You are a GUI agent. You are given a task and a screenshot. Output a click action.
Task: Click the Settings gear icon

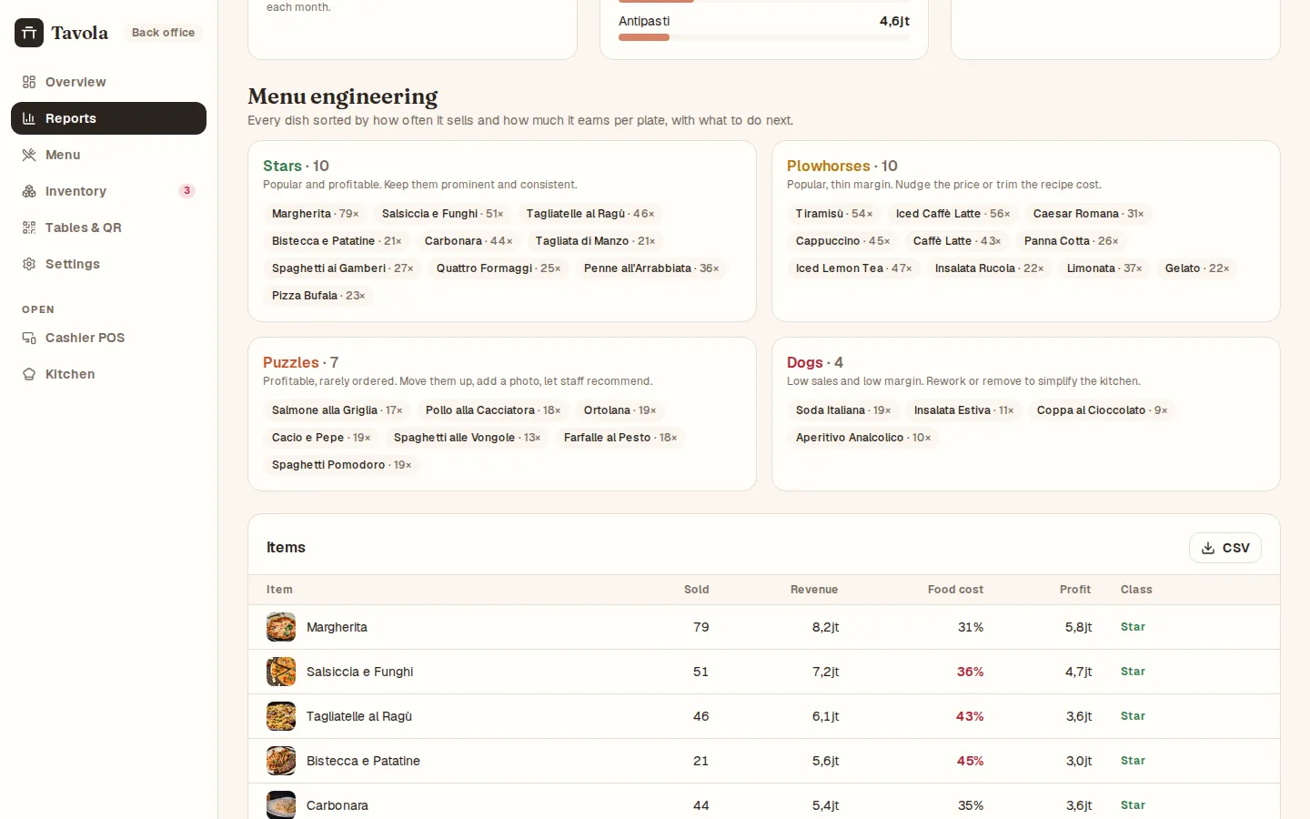29,264
